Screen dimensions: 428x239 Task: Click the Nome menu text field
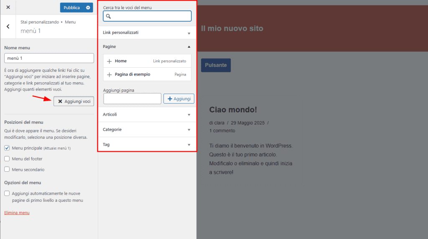(x=49, y=58)
